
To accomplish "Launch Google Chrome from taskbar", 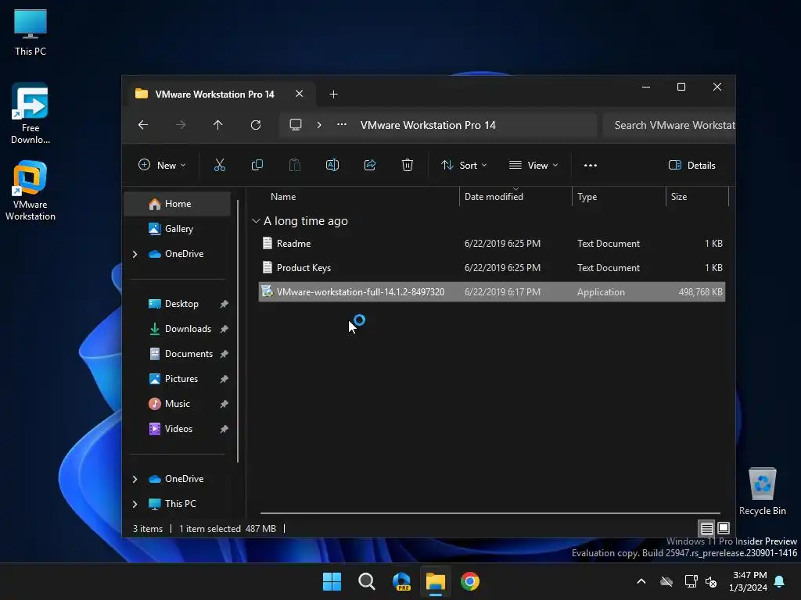I will click(470, 581).
